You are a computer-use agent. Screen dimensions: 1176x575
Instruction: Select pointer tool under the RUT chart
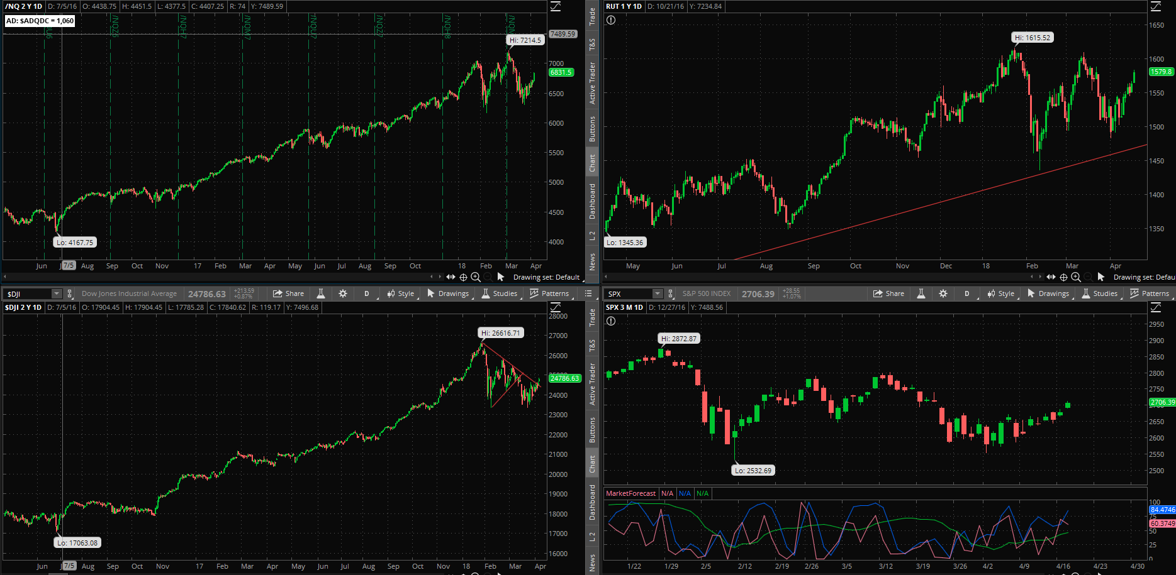tap(1101, 277)
